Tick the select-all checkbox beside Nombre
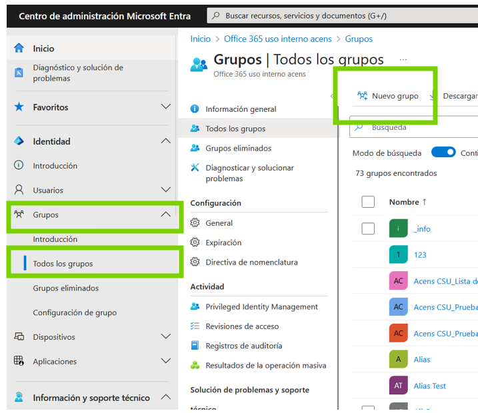The height and width of the screenshot is (413, 478). pos(368,202)
